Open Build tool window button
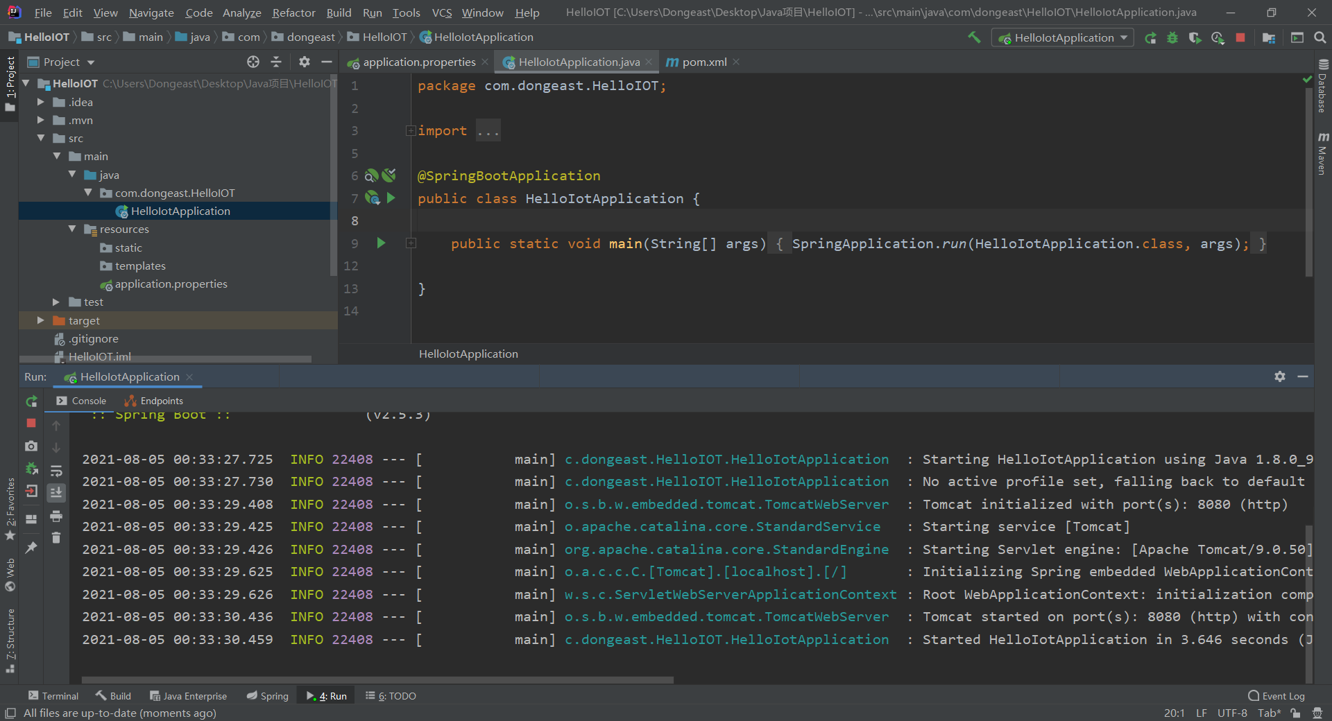The width and height of the screenshot is (1332, 721). [x=114, y=696]
